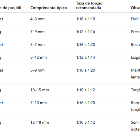Click the 'Comprimento típico' column header

tap(49, 8)
